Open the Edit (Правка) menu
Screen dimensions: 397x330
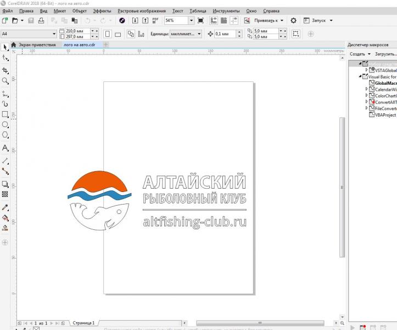[x=26, y=11]
